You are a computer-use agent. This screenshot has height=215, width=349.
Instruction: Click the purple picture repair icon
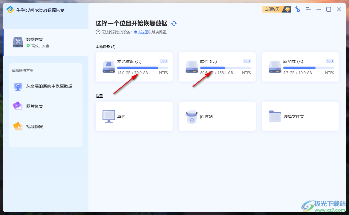[x=18, y=106]
